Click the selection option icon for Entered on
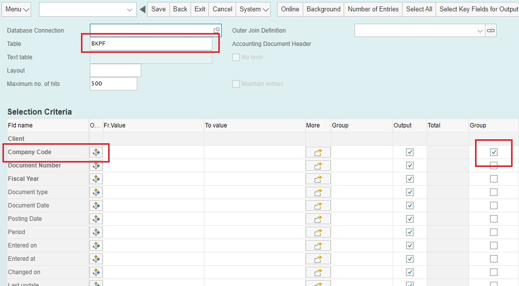Image resolution: width=519 pixels, height=286 pixels. tap(96, 245)
